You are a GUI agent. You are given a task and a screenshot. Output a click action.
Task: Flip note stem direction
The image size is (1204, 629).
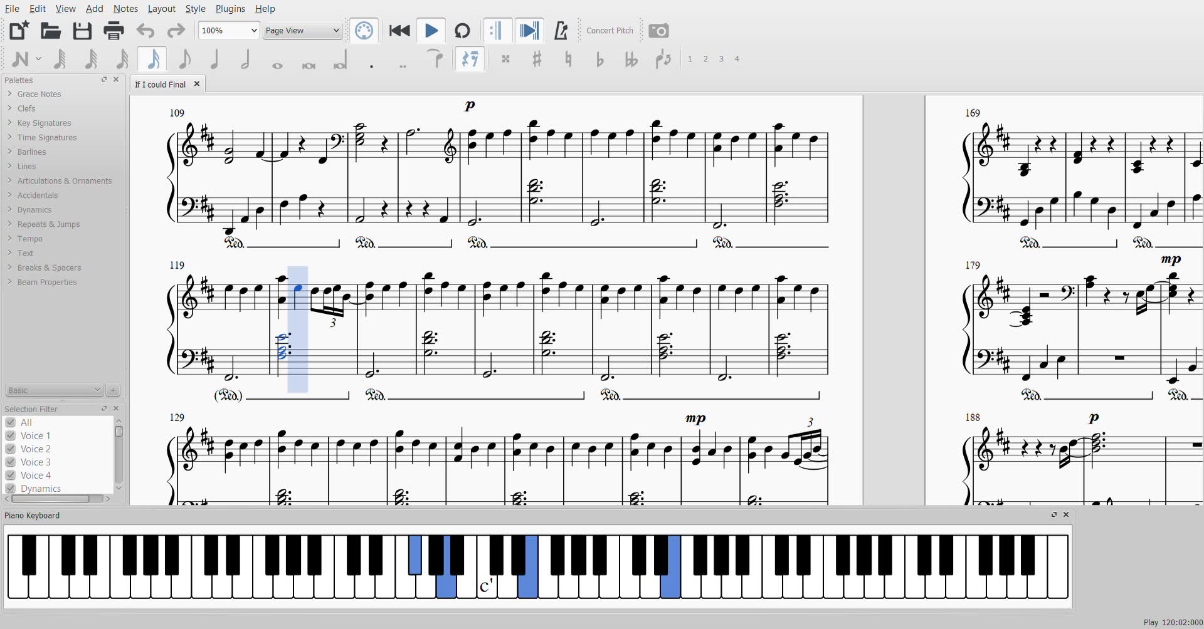coord(663,59)
